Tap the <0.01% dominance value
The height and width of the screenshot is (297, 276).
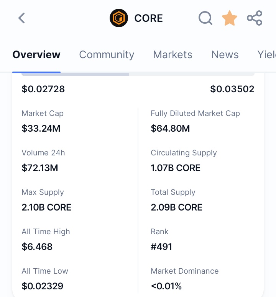166,286
